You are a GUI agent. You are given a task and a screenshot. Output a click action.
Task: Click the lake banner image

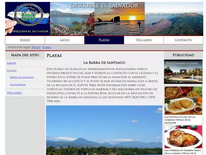point(72,19)
